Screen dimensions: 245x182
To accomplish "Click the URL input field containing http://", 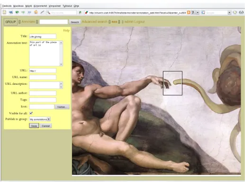I will point(43,71).
